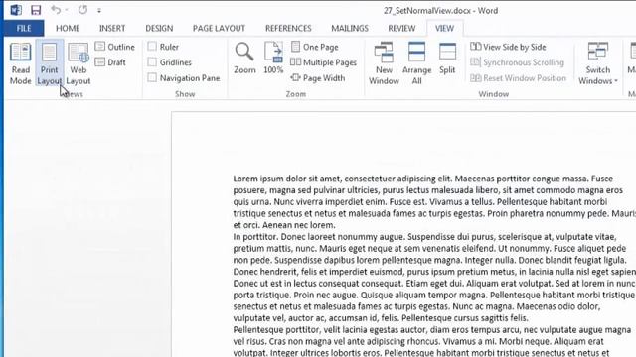Enable the Gridlines checkbox
636x357 pixels.
(152, 61)
